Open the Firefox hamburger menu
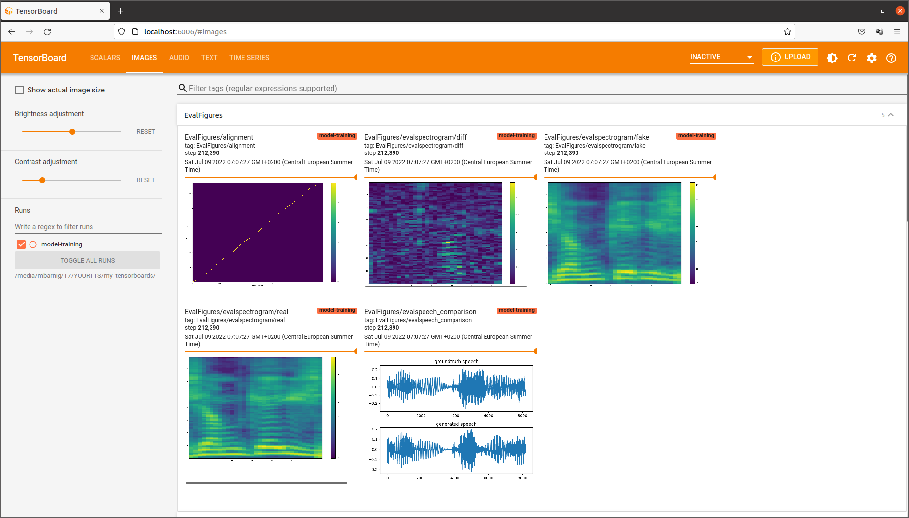909x518 pixels. coord(897,31)
